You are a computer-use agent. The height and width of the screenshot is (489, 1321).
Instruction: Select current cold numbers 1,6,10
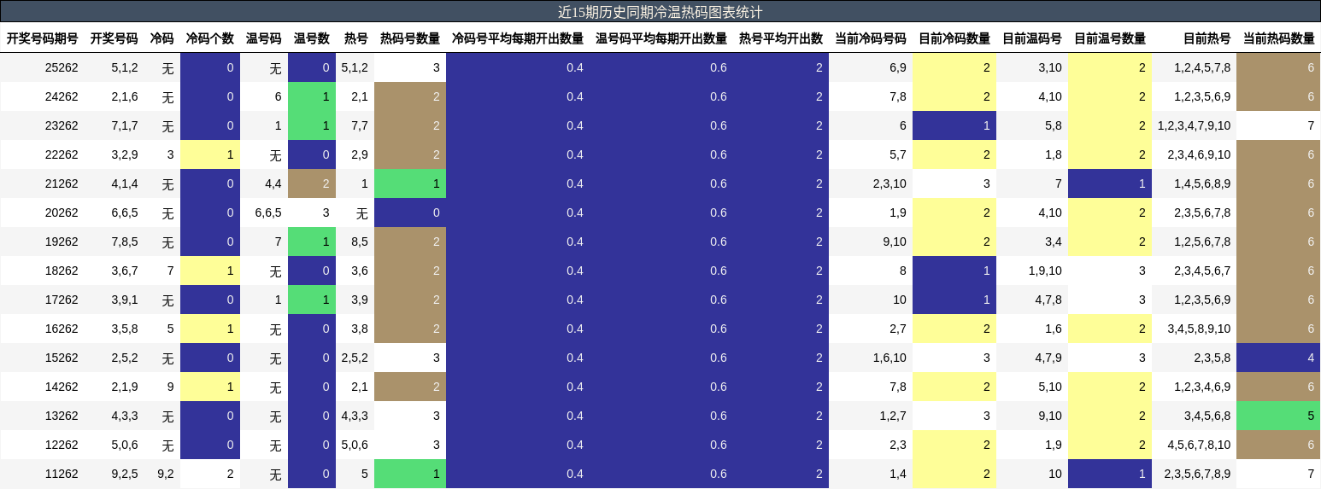(x=889, y=358)
